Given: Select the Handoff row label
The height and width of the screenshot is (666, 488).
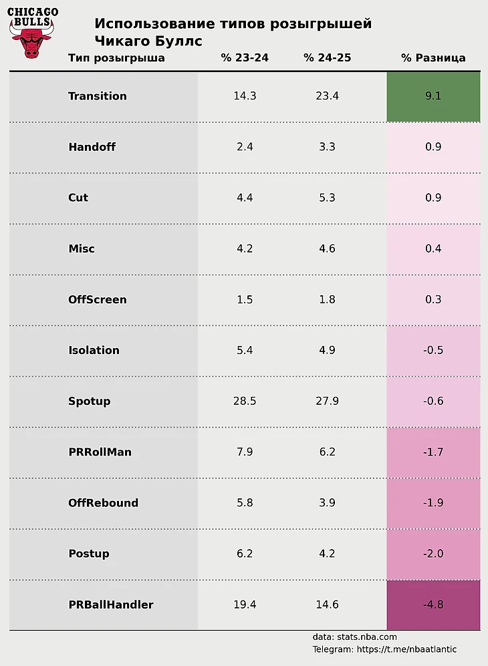Looking at the screenshot, I should click(x=92, y=147).
